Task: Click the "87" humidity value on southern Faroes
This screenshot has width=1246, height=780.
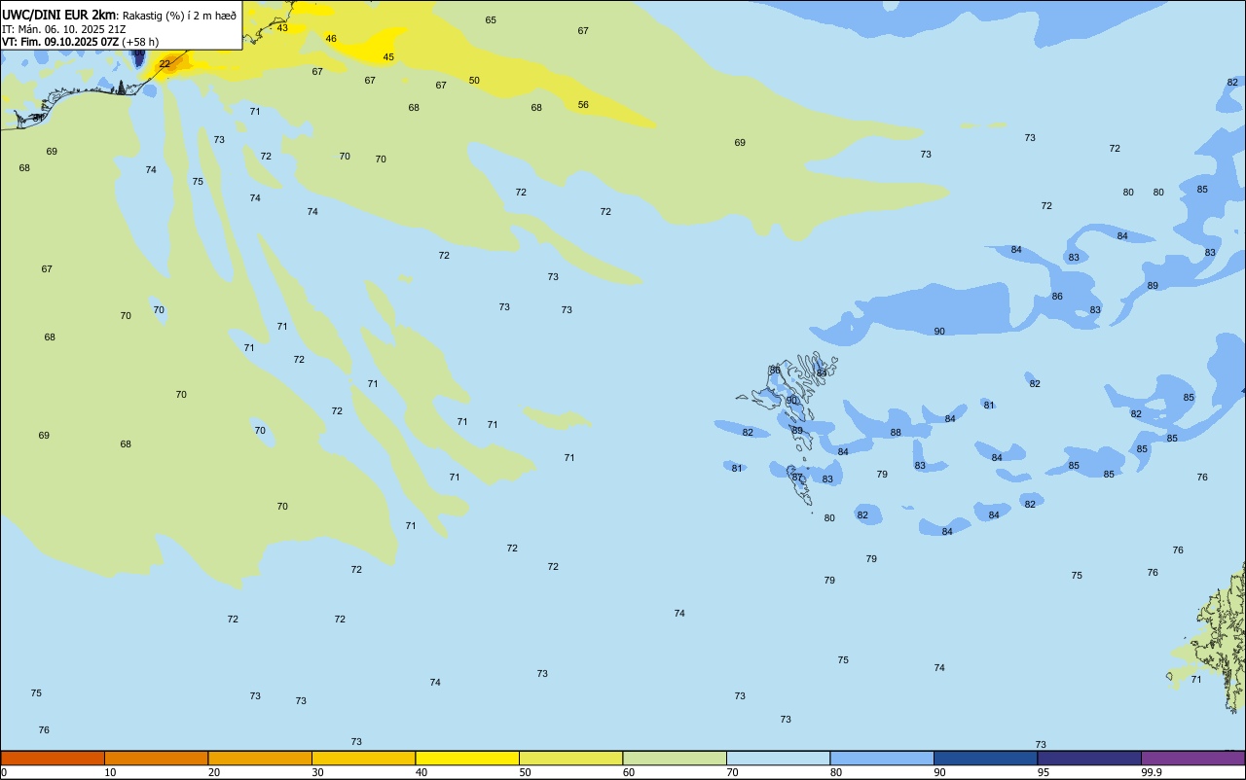Action: (796, 478)
